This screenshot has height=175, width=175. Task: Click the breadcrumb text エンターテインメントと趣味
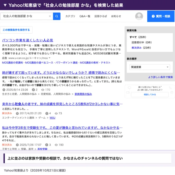[18, 118]
